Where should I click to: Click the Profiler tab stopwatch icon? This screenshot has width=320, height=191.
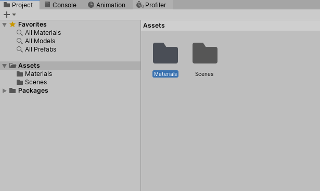coord(140,5)
